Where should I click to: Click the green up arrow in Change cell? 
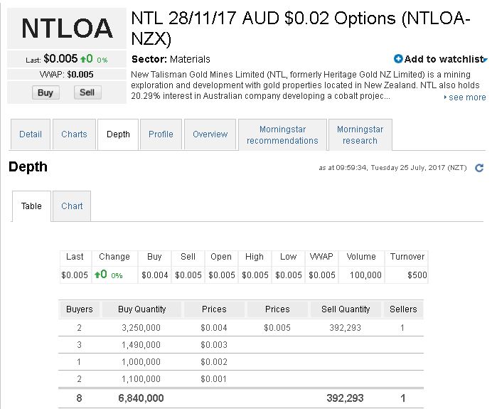pos(97,275)
